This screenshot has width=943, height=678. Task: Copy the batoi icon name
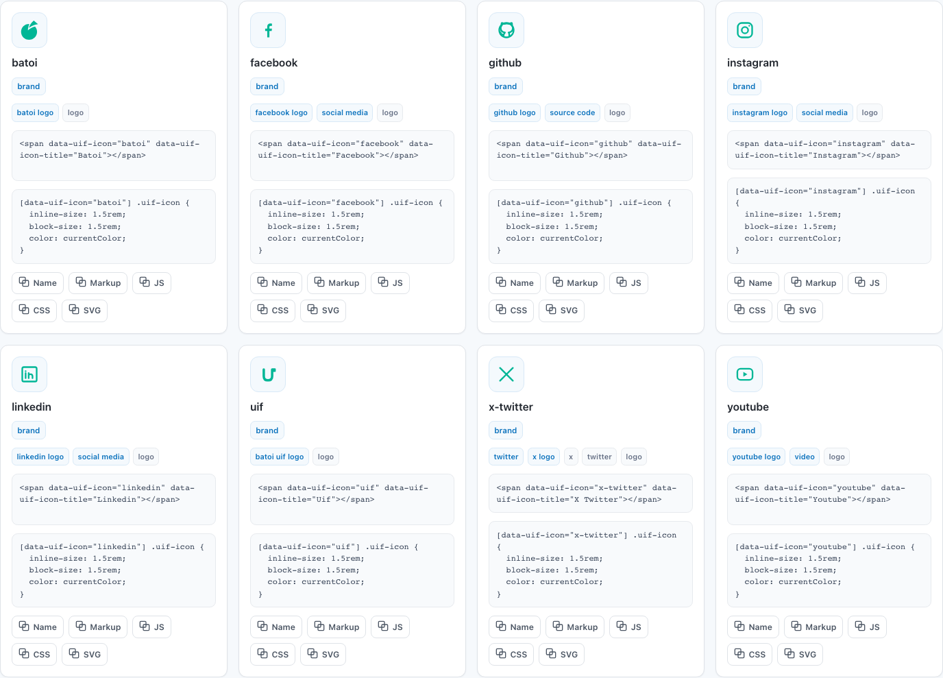38,283
